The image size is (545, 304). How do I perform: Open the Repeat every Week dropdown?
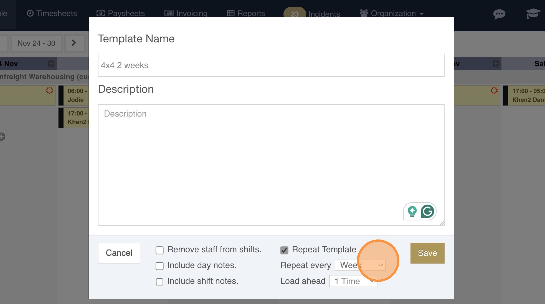[x=360, y=265]
